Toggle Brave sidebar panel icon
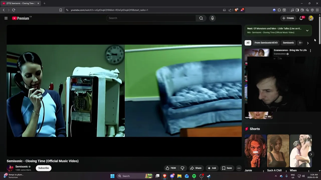The width and height of the screenshot is (321, 180). point(297,10)
